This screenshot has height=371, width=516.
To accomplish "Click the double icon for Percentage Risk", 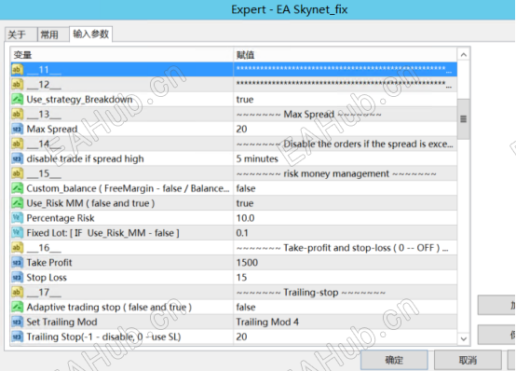I will pos(17,218).
